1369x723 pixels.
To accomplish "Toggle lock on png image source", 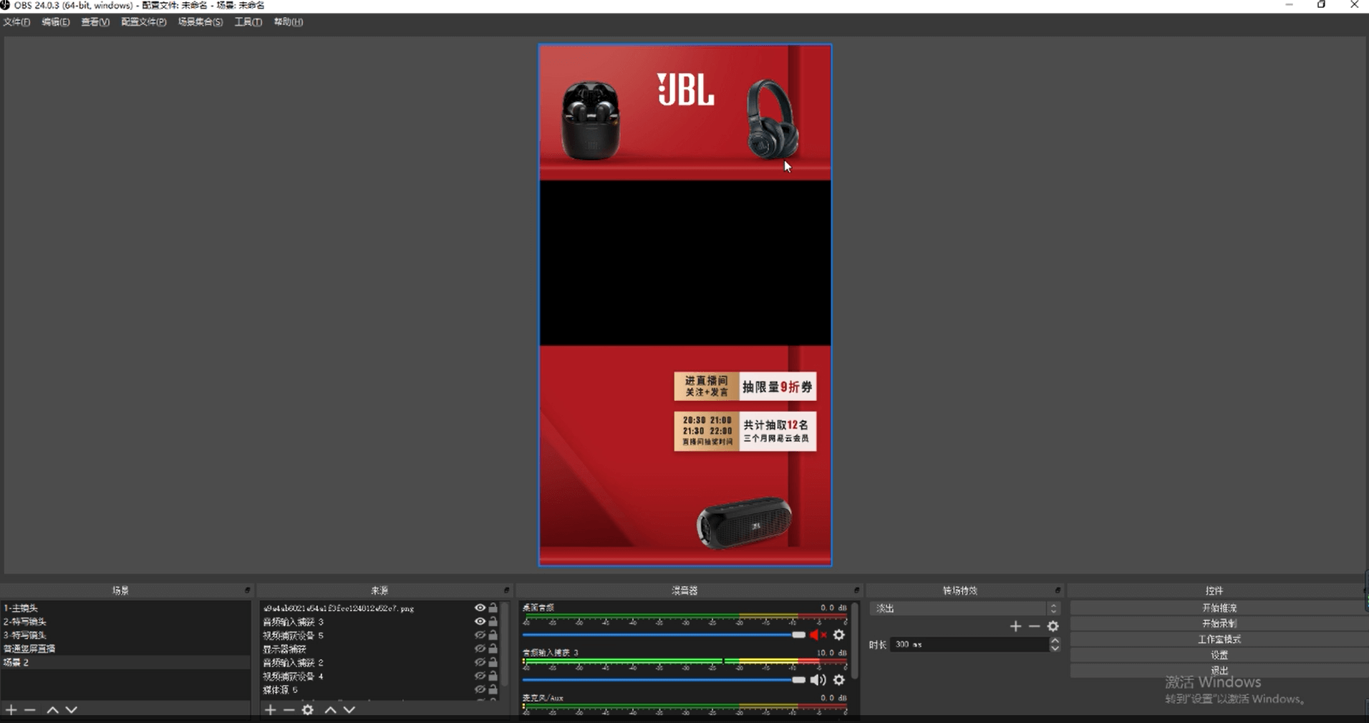I will point(493,608).
